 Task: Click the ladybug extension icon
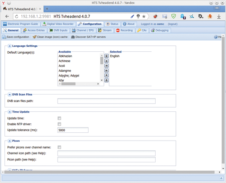click(155, 16)
